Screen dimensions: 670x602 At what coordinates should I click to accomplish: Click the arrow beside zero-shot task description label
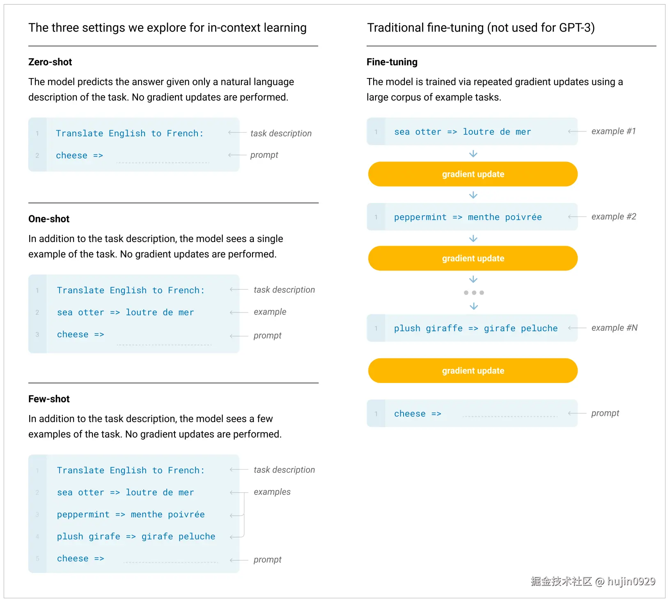(237, 132)
